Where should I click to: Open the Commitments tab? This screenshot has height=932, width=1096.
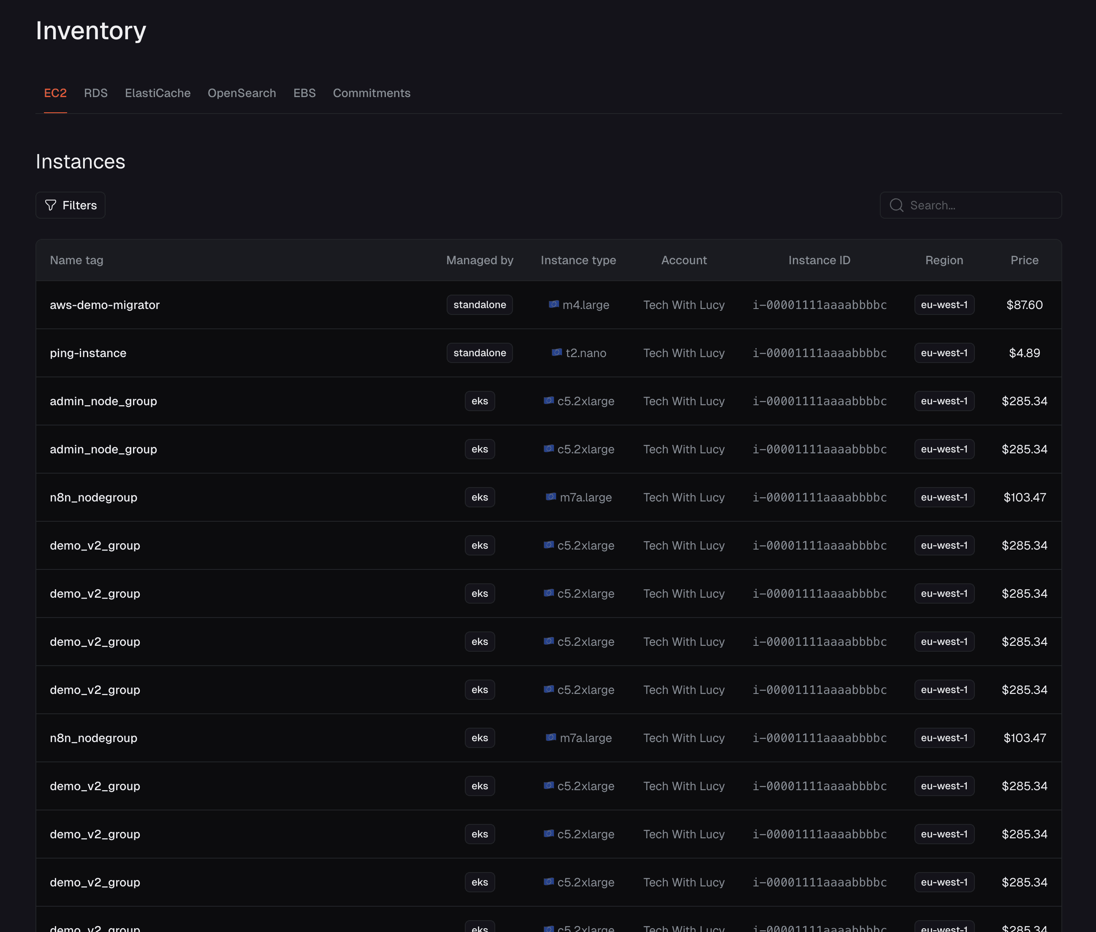(372, 93)
